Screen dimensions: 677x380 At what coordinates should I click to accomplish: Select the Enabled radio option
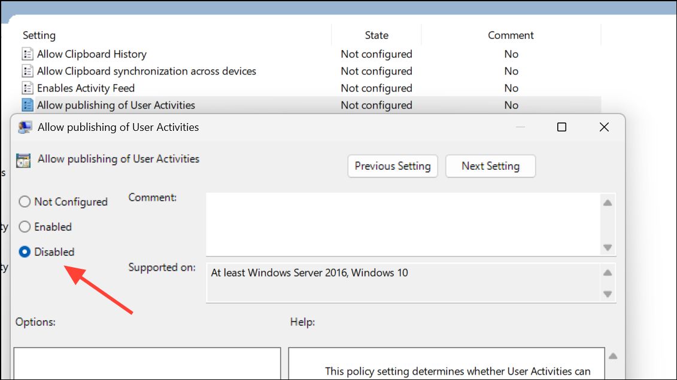coord(25,227)
